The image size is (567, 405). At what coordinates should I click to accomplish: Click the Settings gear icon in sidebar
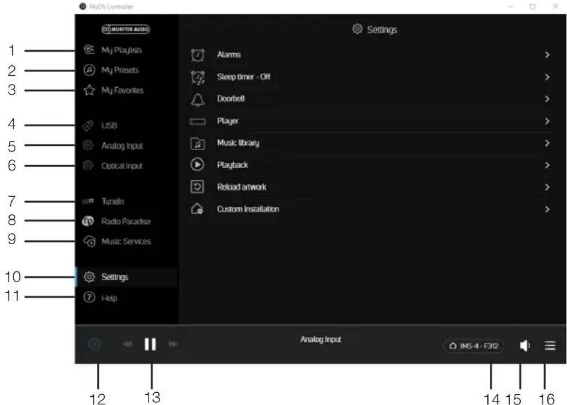89,277
